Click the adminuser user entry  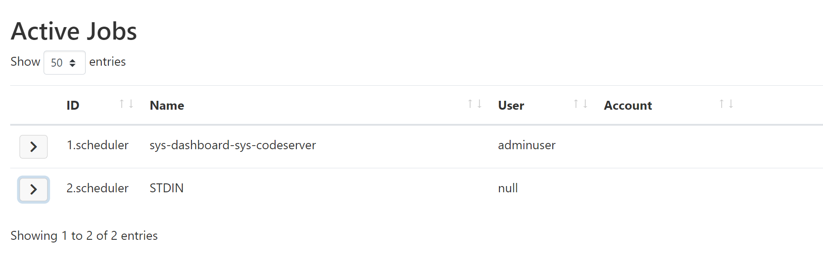click(526, 145)
